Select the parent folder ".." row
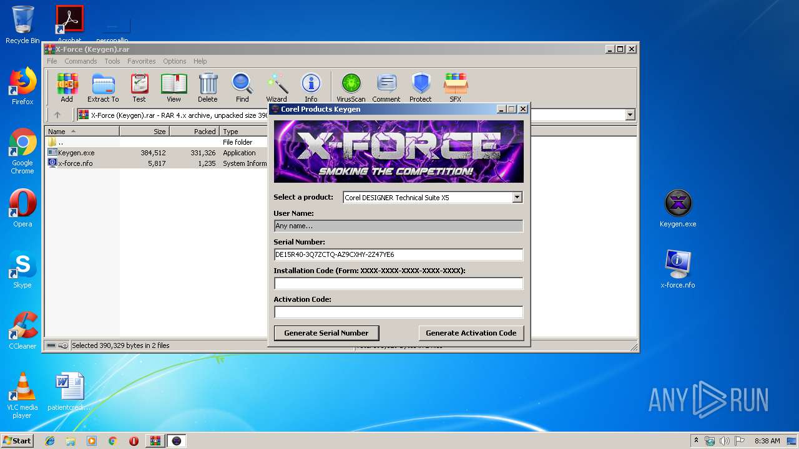This screenshot has width=799, height=449. 157,142
